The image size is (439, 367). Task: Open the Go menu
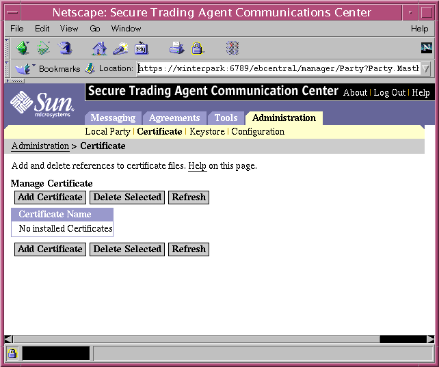pyautogui.click(x=95, y=29)
